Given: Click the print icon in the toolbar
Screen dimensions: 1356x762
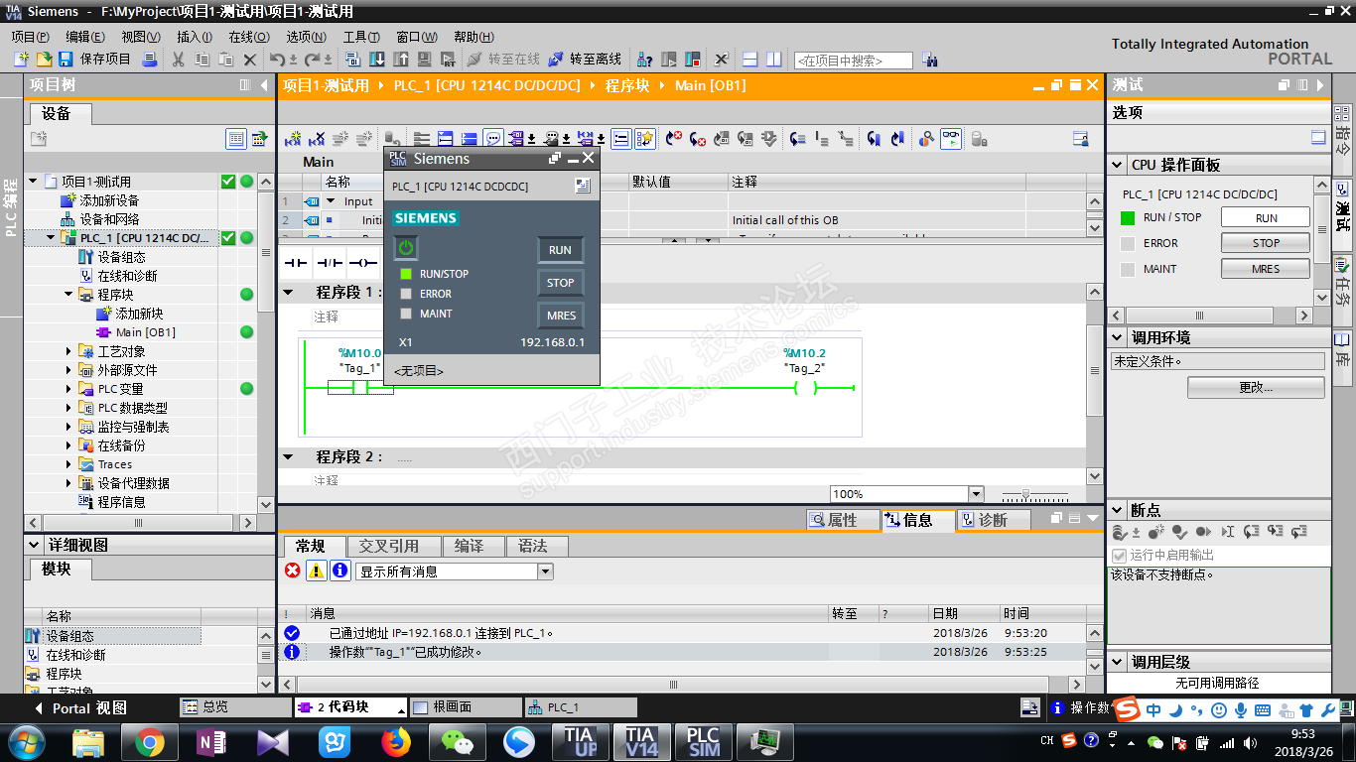Looking at the screenshot, I should click(x=149, y=60).
